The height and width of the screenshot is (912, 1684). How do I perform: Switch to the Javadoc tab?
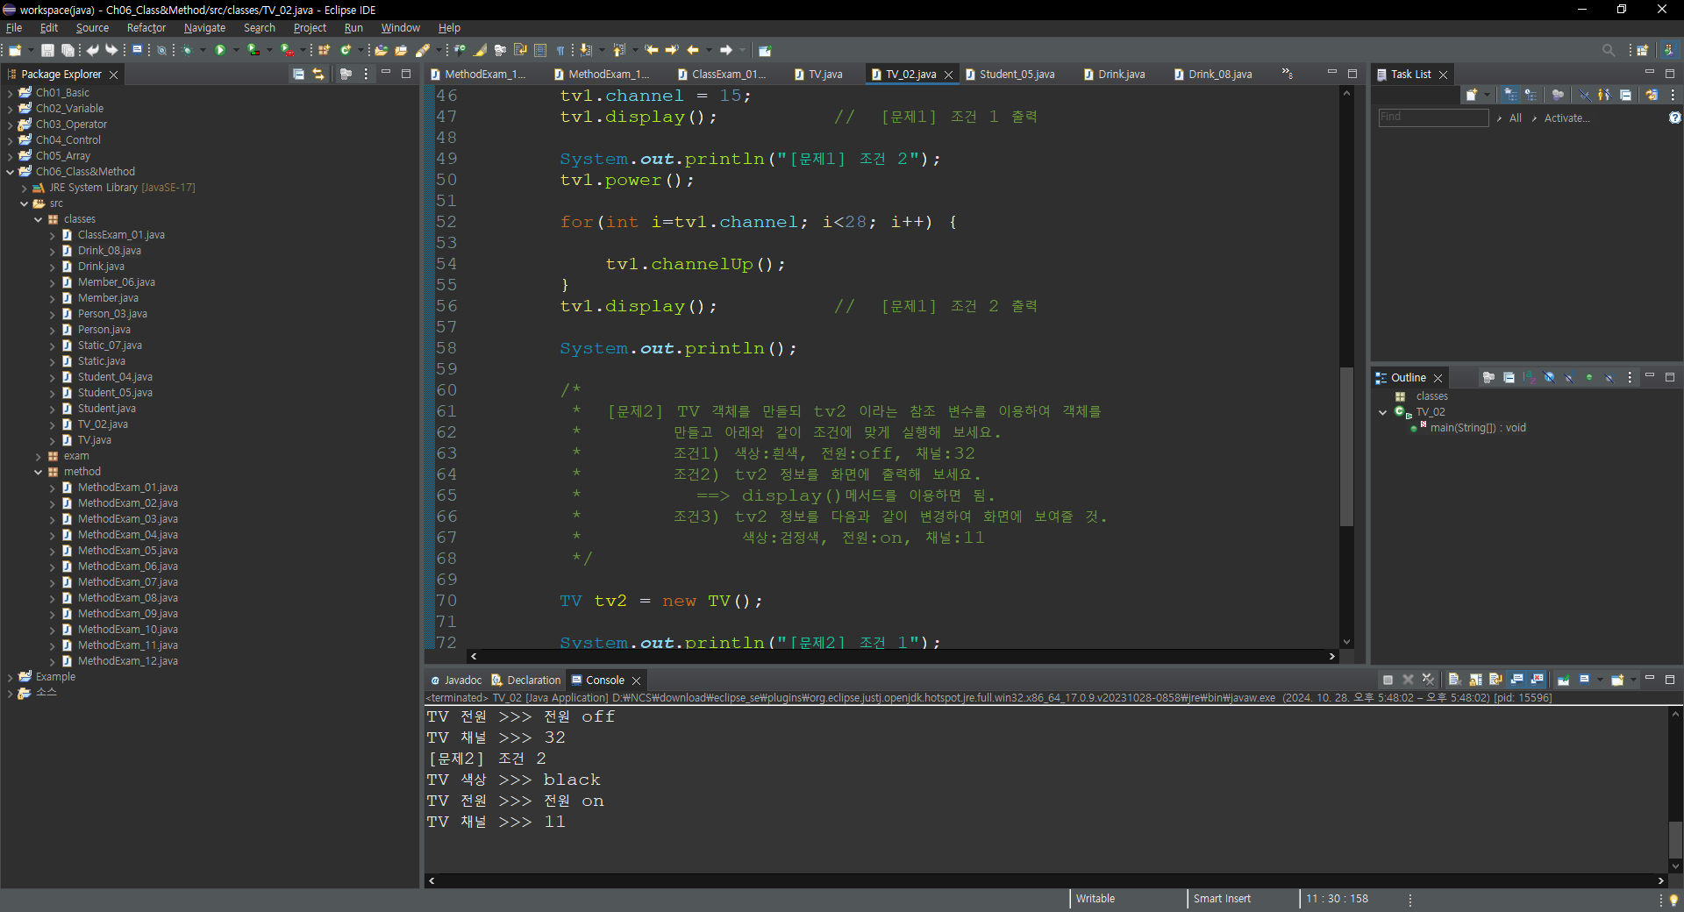[456, 680]
